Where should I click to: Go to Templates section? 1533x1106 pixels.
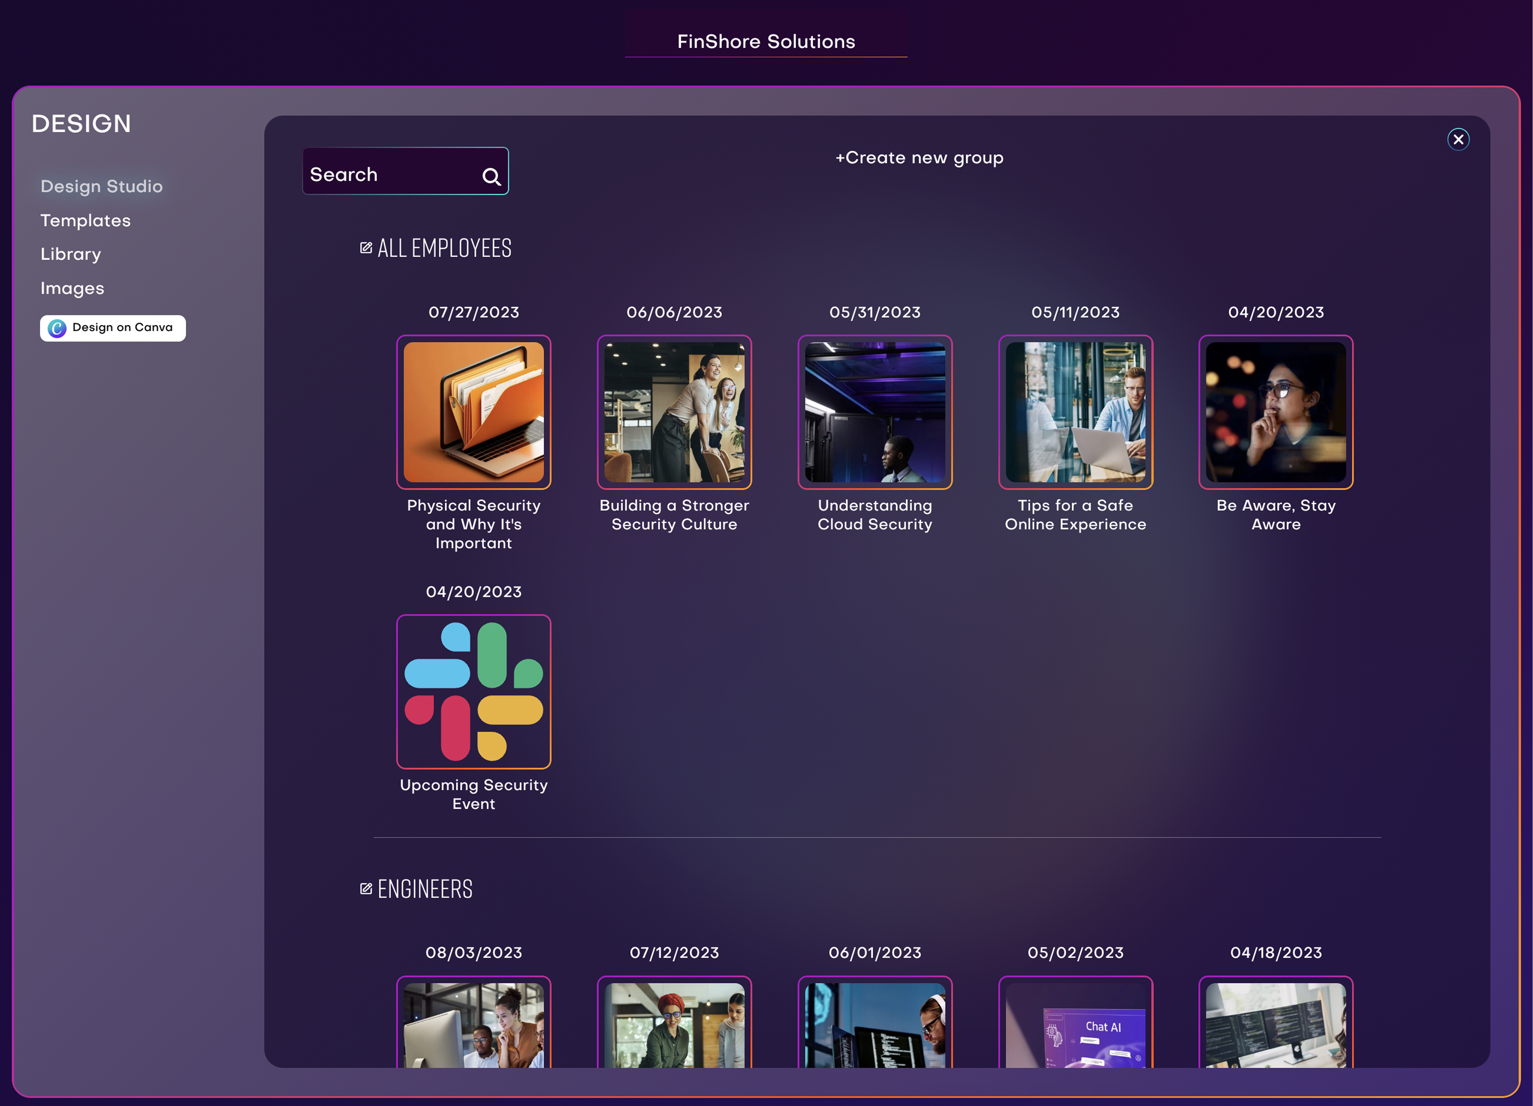(x=85, y=220)
